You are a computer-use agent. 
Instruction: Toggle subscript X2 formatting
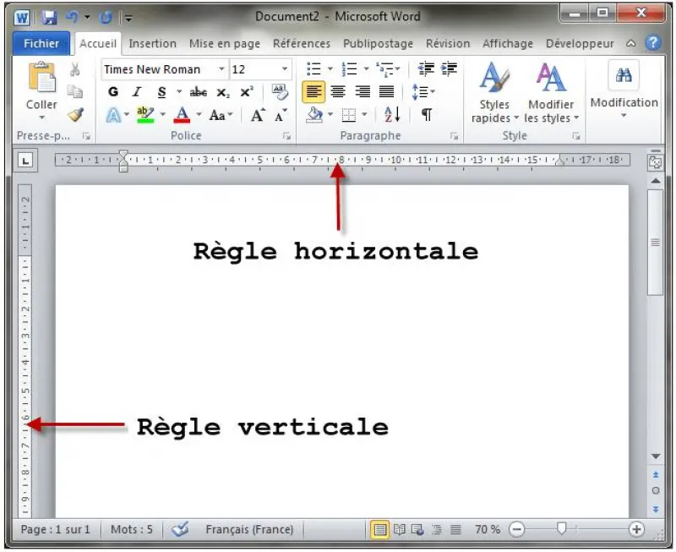click(223, 92)
